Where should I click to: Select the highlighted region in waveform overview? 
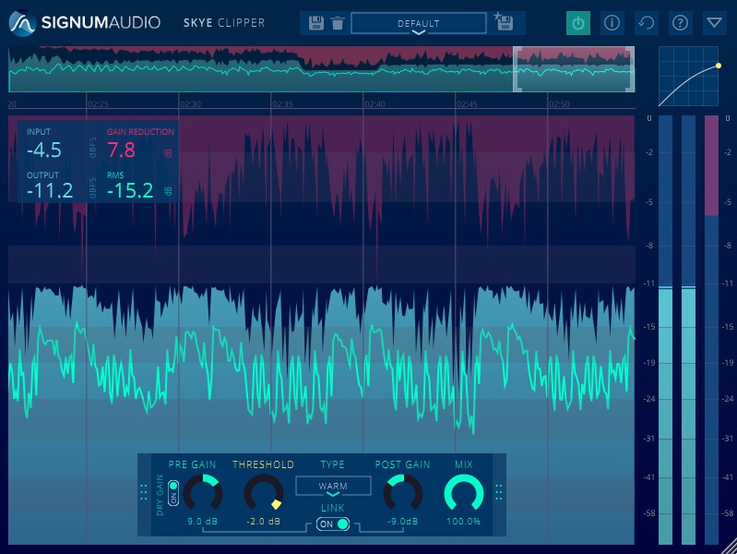[x=574, y=68]
